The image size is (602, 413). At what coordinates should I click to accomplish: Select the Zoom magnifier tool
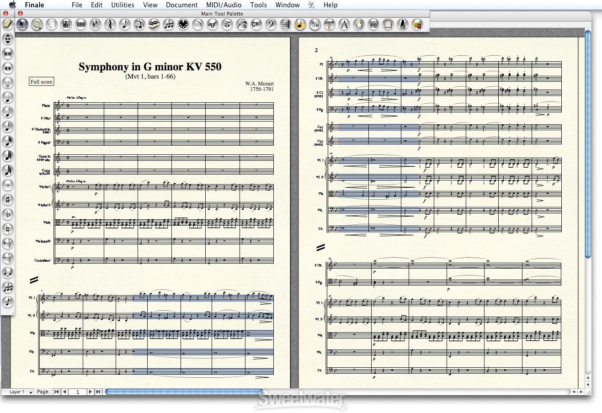[37, 25]
